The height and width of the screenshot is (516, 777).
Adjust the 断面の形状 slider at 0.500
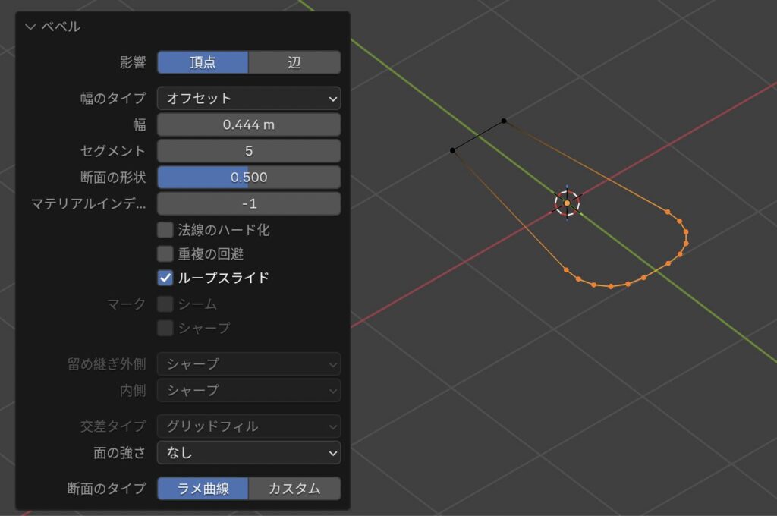[x=248, y=178]
